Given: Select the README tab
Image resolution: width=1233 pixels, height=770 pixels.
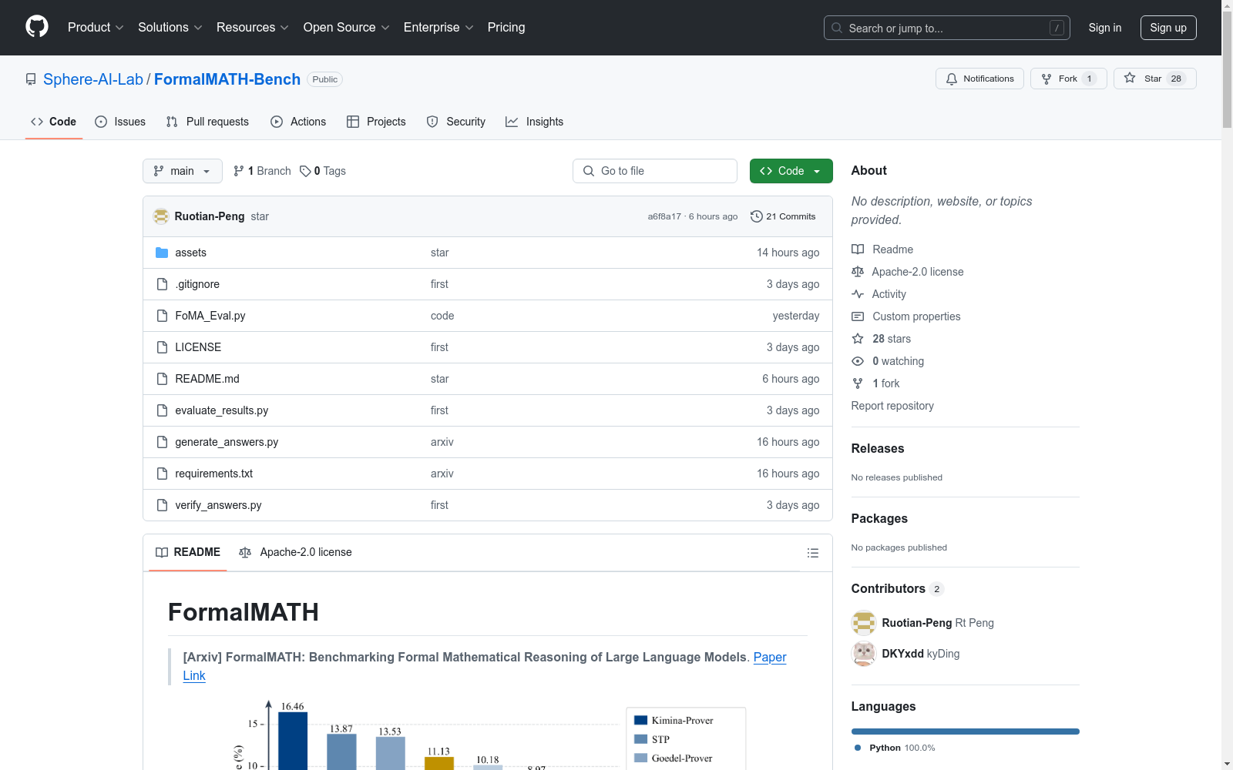Looking at the screenshot, I should click(188, 552).
